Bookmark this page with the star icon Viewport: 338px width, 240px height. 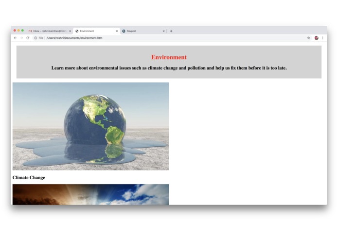pyautogui.click(x=308, y=38)
